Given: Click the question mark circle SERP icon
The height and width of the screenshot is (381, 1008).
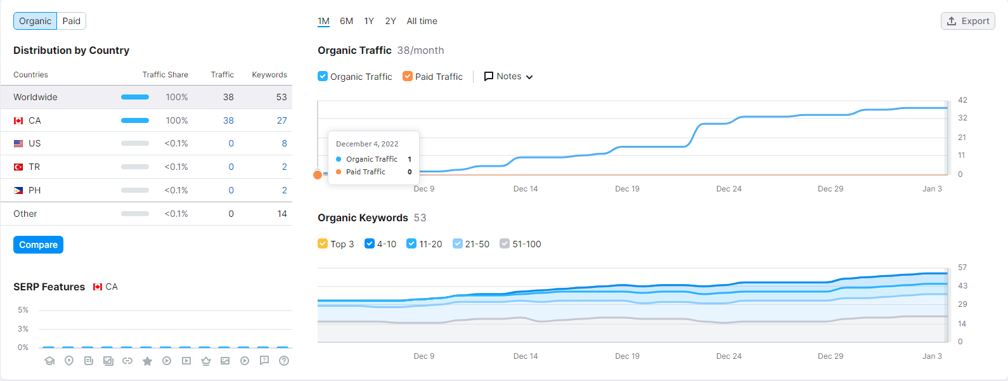Looking at the screenshot, I should coord(284,361).
